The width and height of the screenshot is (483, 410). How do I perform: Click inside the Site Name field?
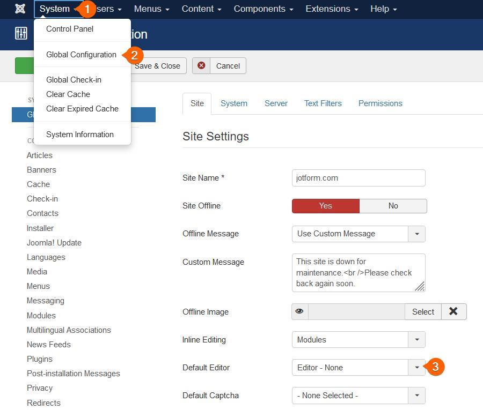[358, 178]
